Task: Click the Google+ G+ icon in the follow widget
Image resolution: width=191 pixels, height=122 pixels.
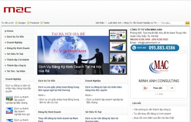Action: (x=145, y=88)
